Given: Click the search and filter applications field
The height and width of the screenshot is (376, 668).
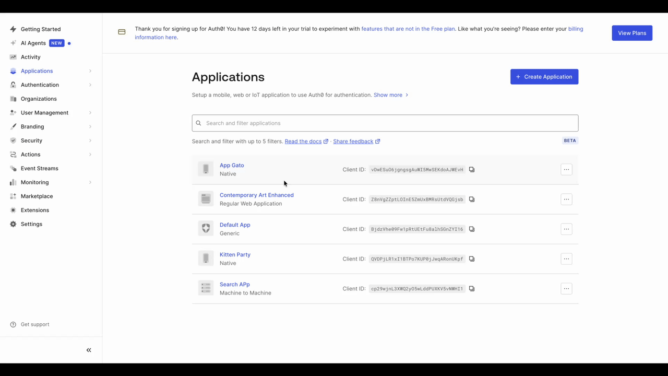Looking at the screenshot, I should (x=385, y=123).
